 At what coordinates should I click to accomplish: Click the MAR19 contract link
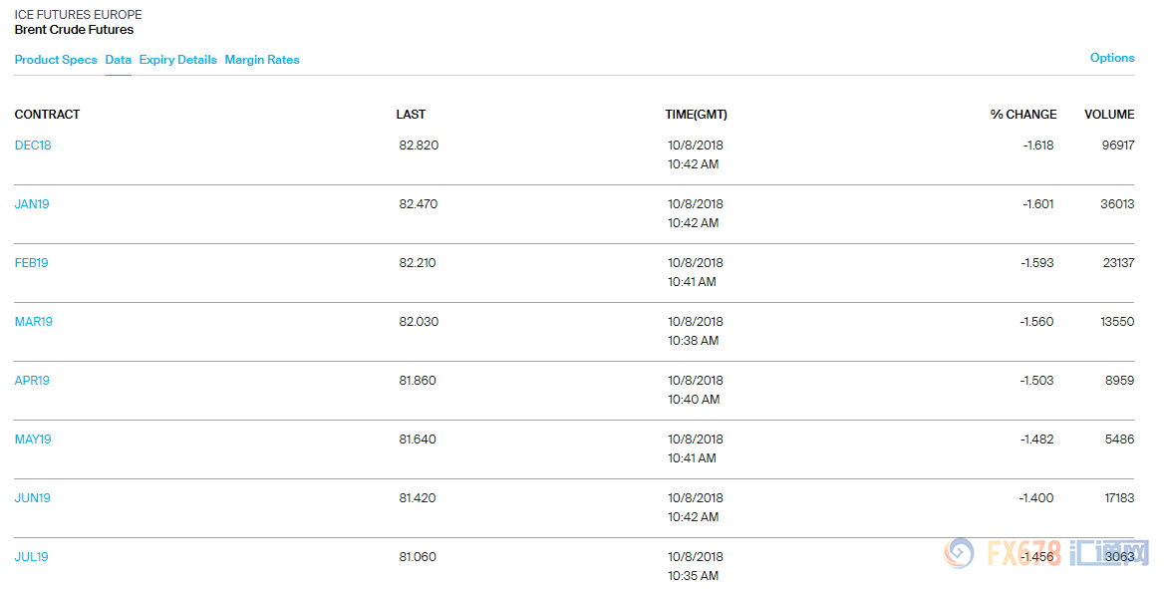(x=34, y=322)
